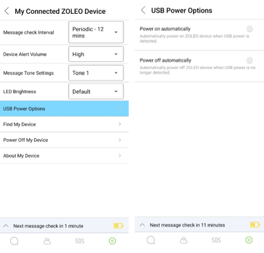The height and width of the screenshot is (253, 264).
Task: Open Device Alert Volume dropdown
Action: pyautogui.click(x=96, y=54)
